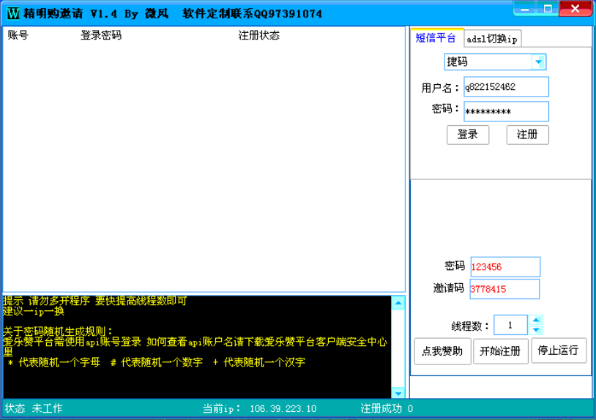The image size is (596, 420).
Task: Click the 注册成功 0 counter
Action: coord(387,408)
